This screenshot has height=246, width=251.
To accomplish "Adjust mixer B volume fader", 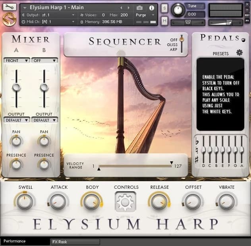I will 44,87.
